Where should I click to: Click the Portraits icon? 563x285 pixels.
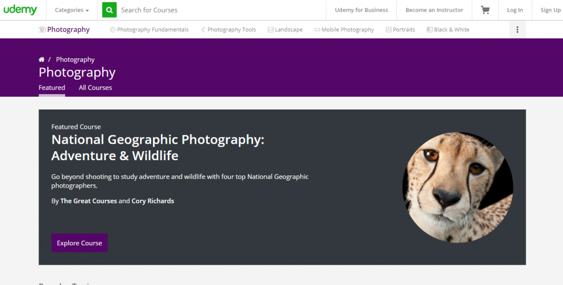coord(389,30)
